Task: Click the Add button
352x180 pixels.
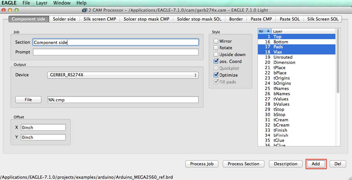Action: click(x=316, y=164)
